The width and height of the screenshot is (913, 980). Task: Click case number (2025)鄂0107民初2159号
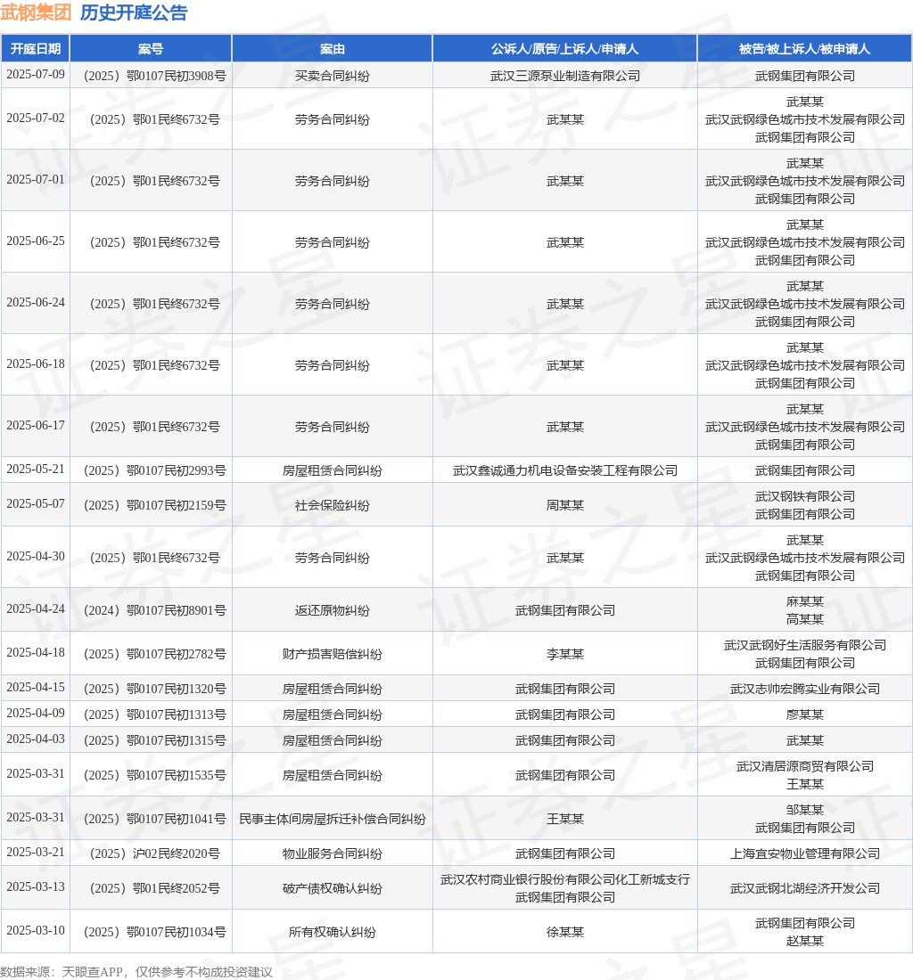click(x=154, y=505)
